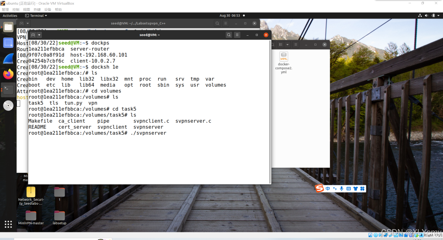443x240 pixels.
Task: Open the 管理 menu in VirtualBox
Action: [x=5, y=10]
